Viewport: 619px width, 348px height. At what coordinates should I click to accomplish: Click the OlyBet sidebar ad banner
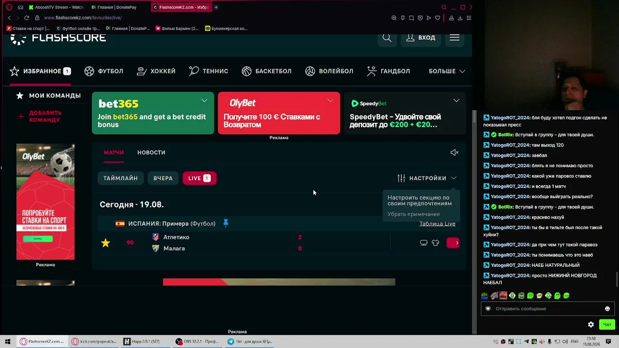coord(45,202)
